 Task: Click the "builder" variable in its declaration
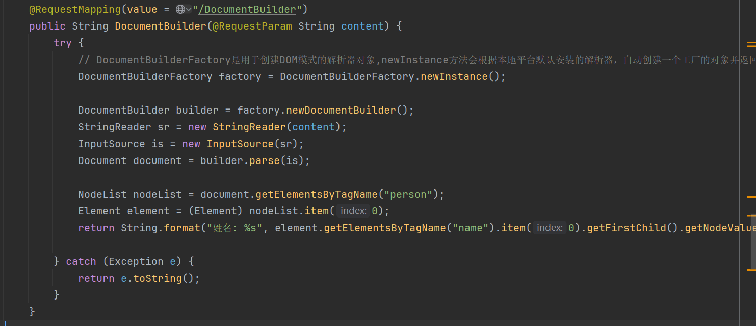pyautogui.click(x=197, y=110)
